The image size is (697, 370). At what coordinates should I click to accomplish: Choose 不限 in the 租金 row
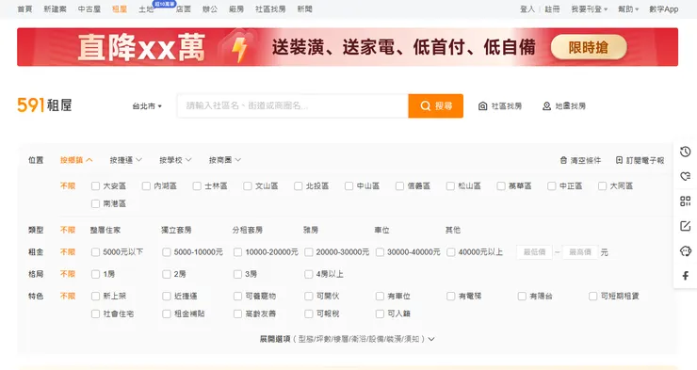pyautogui.click(x=68, y=252)
